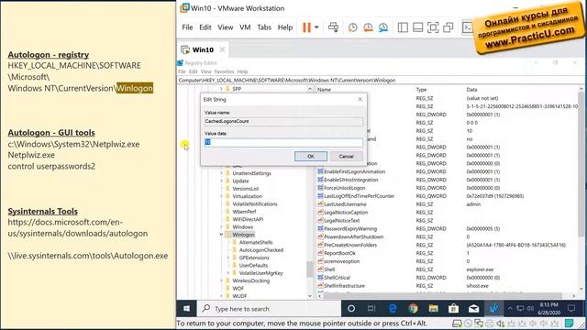Expand the Virtualization key

coord(221,196)
